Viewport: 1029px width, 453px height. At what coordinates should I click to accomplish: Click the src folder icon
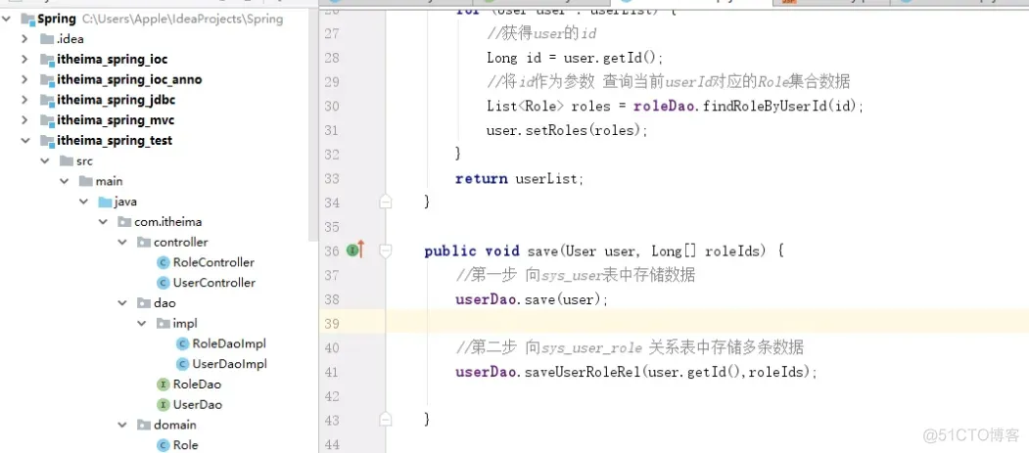coord(66,160)
